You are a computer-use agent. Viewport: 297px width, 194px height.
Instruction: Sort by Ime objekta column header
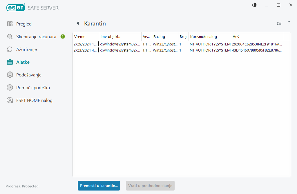pos(120,37)
